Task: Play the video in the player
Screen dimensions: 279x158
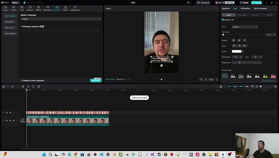Action: (161, 79)
